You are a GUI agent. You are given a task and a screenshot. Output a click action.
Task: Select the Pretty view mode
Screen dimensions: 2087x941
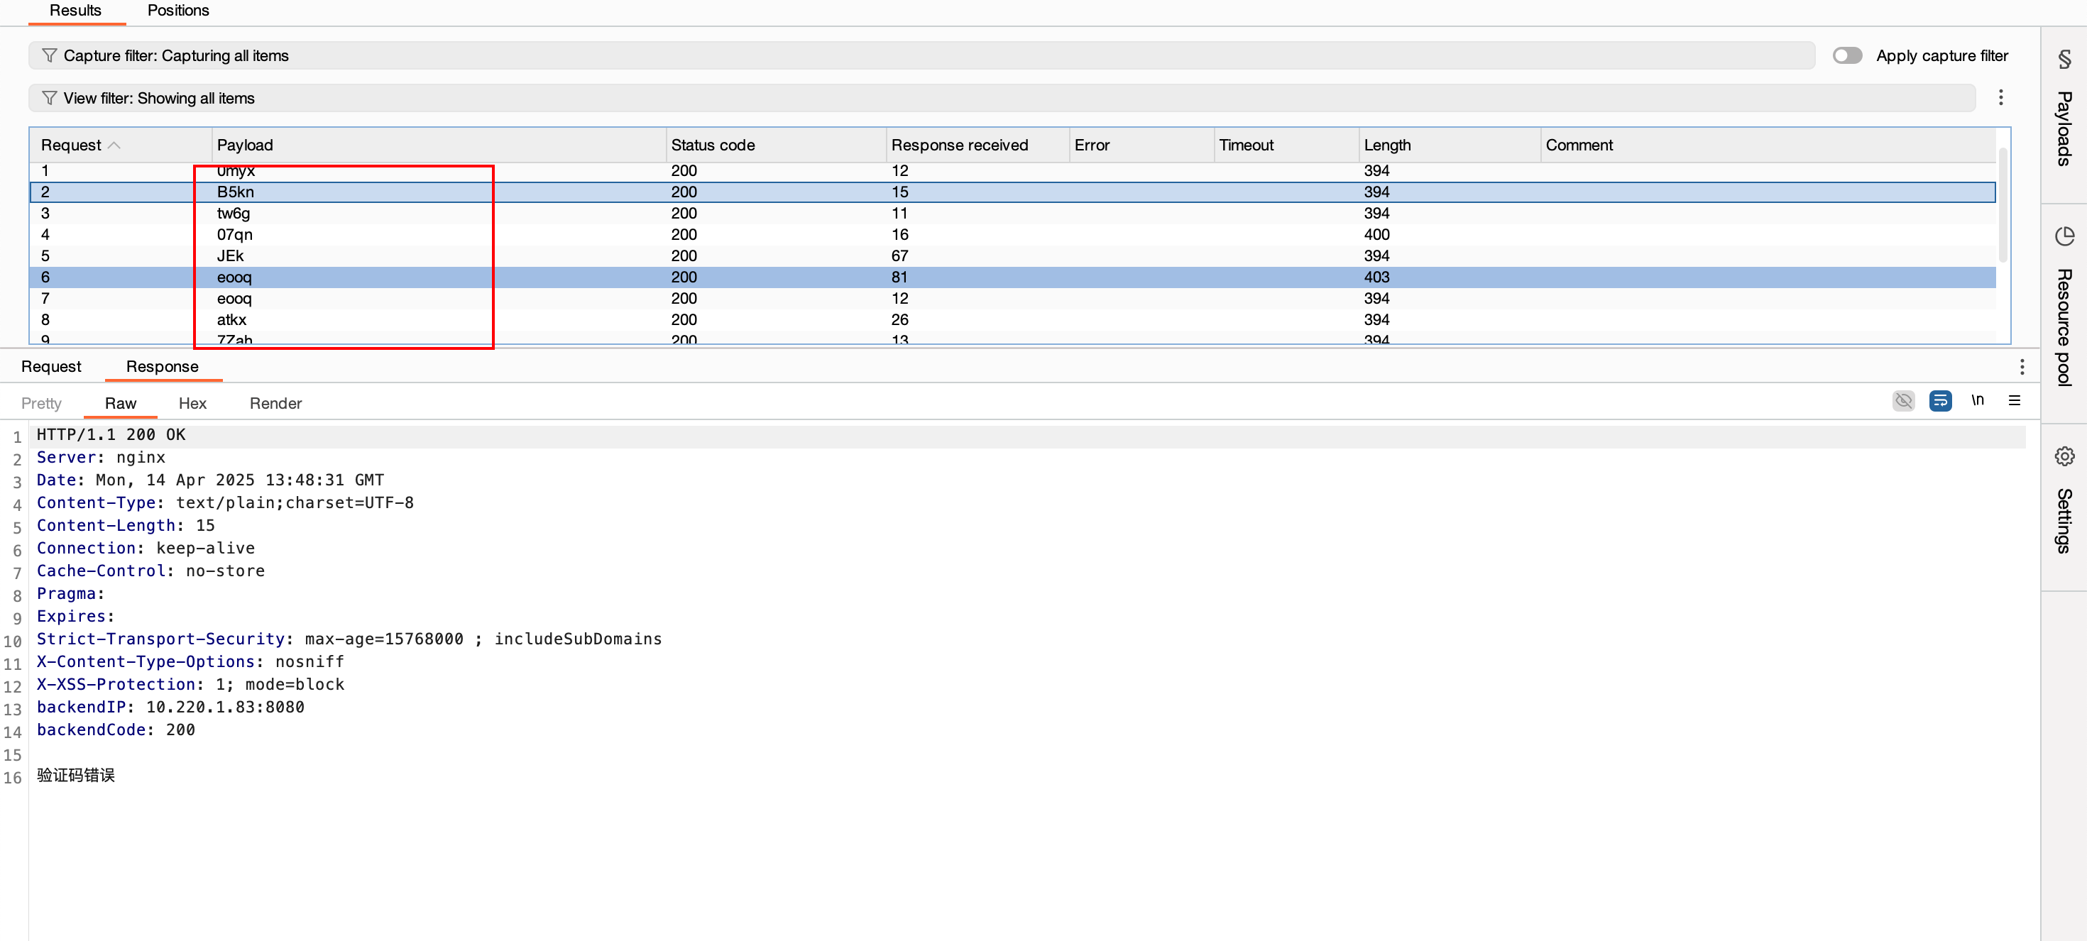point(41,403)
